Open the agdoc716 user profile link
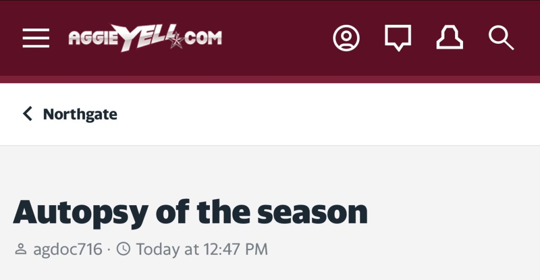540x280 pixels. [67, 249]
